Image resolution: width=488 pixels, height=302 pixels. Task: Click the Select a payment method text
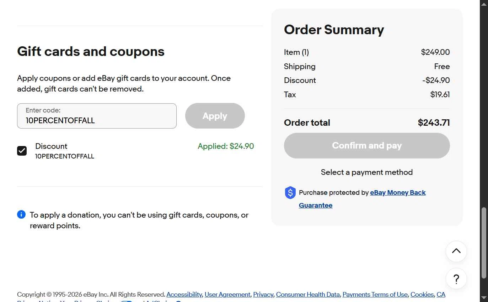[366, 172]
